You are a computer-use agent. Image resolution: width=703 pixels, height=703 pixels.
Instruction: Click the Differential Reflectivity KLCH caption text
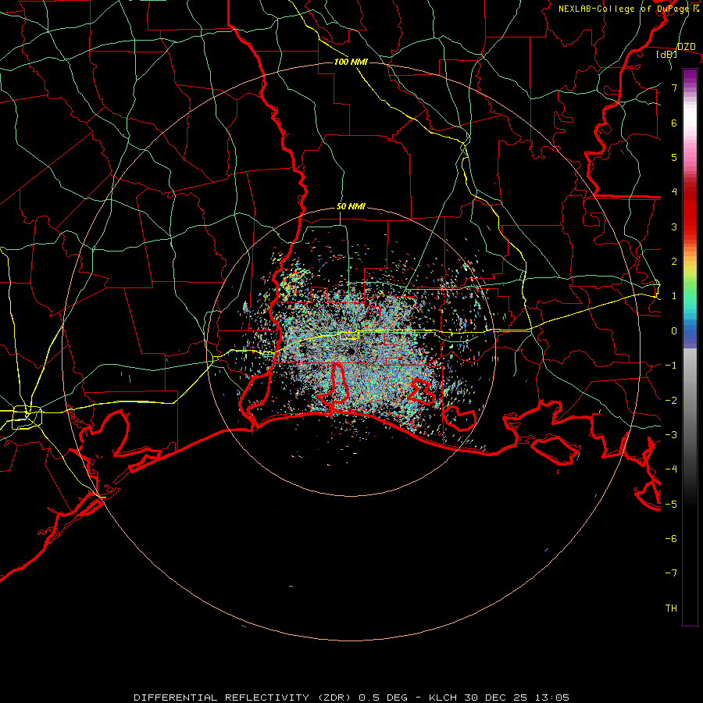351,698
